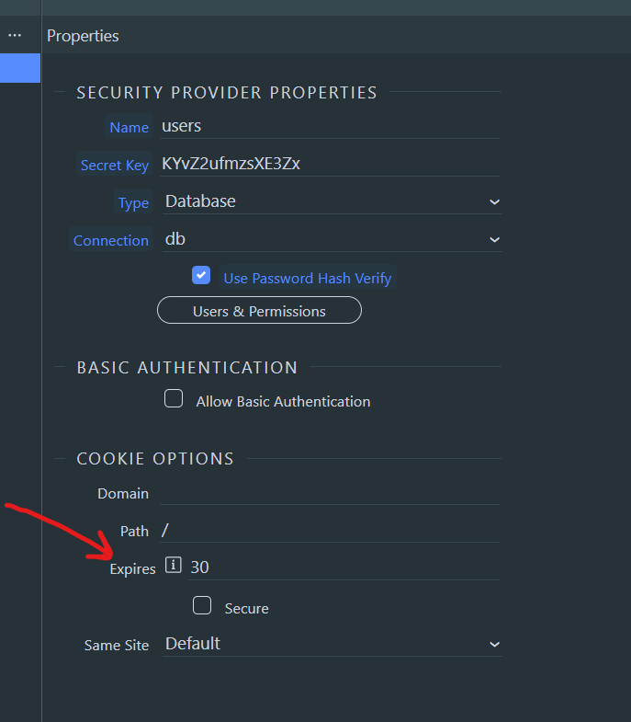Click the Expires info icon
This screenshot has height=722, width=631.
pos(174,565)
